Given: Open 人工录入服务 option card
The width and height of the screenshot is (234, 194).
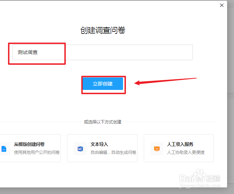Looking at the screenshot, I should (179, 148).
